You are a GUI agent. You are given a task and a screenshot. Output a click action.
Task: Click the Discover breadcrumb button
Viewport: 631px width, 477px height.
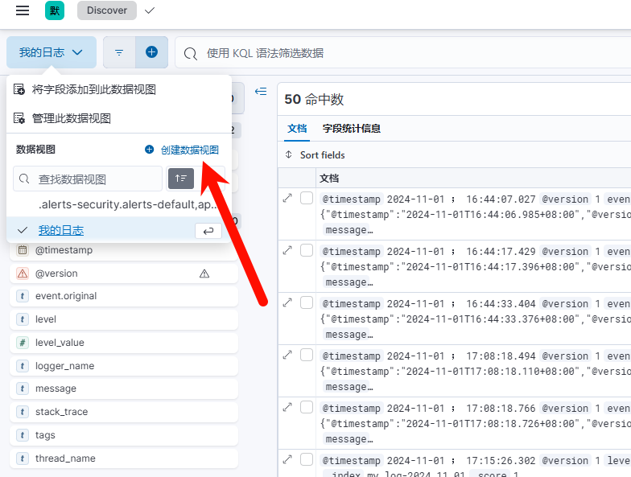coord(106,10)
